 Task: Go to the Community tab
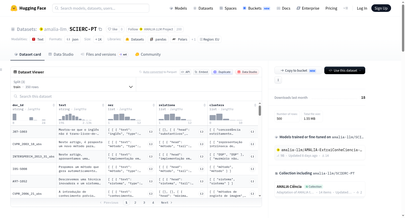pos(148,54)
